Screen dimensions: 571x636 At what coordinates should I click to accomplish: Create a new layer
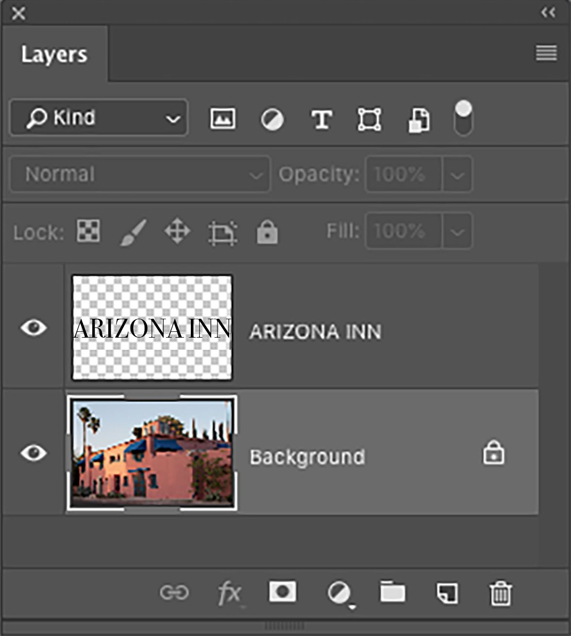447,593
